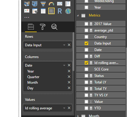The height and width of the screenshot is (117, 127).
Task: Select the Shape map visual icon
Action: (35, 4)
